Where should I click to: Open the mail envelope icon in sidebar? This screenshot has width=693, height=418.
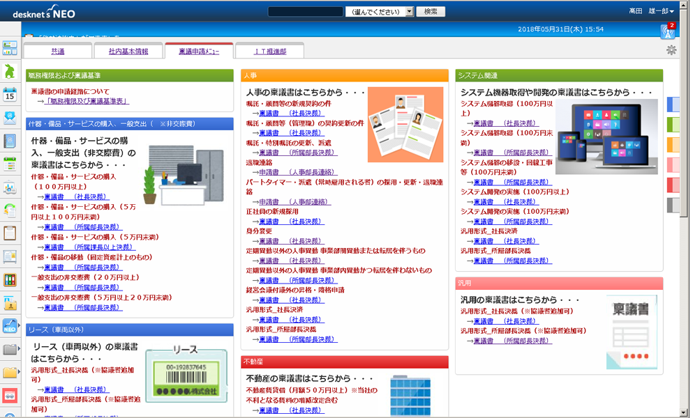10,117
